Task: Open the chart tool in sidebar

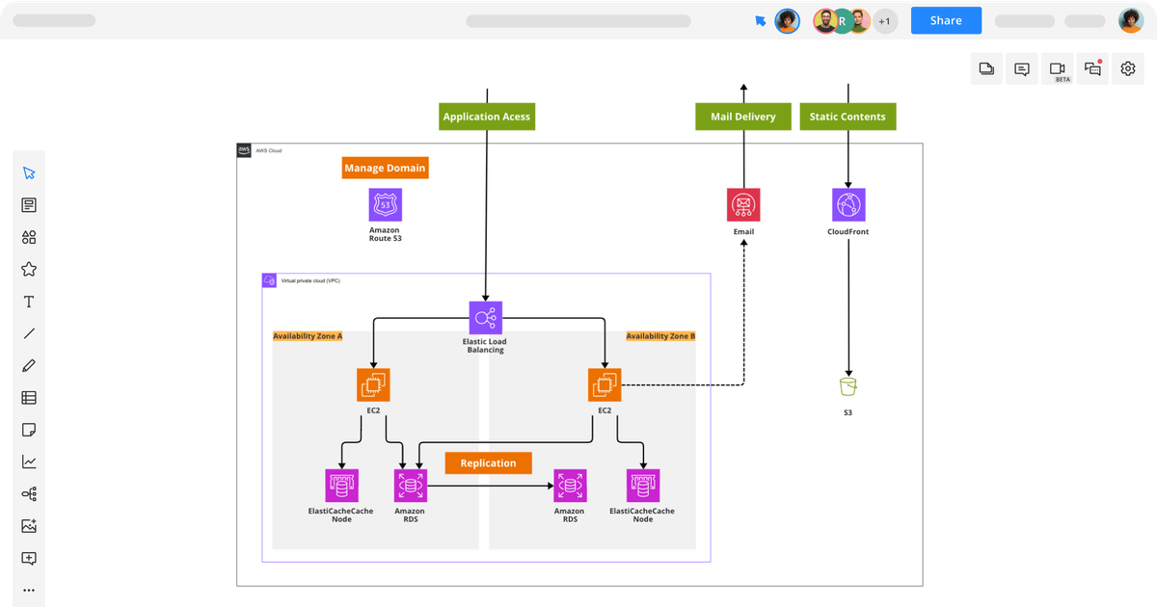Action: coord(29,462)
